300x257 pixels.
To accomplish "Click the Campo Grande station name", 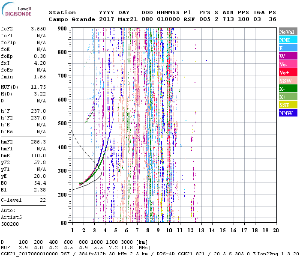I will (x=72, y=19).
